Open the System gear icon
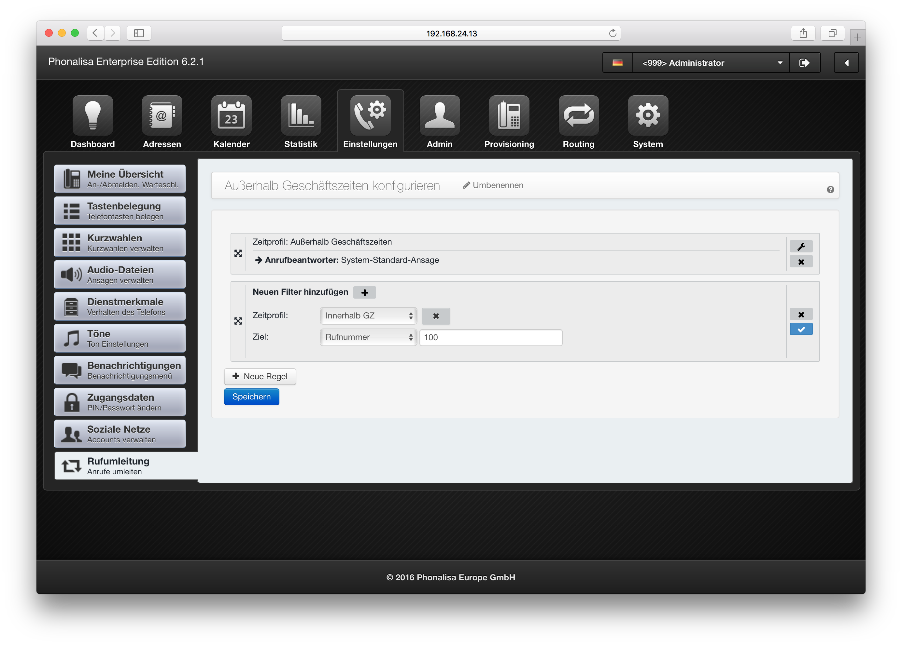Viewport: 902px width, 646px height. tap(648, 115)
